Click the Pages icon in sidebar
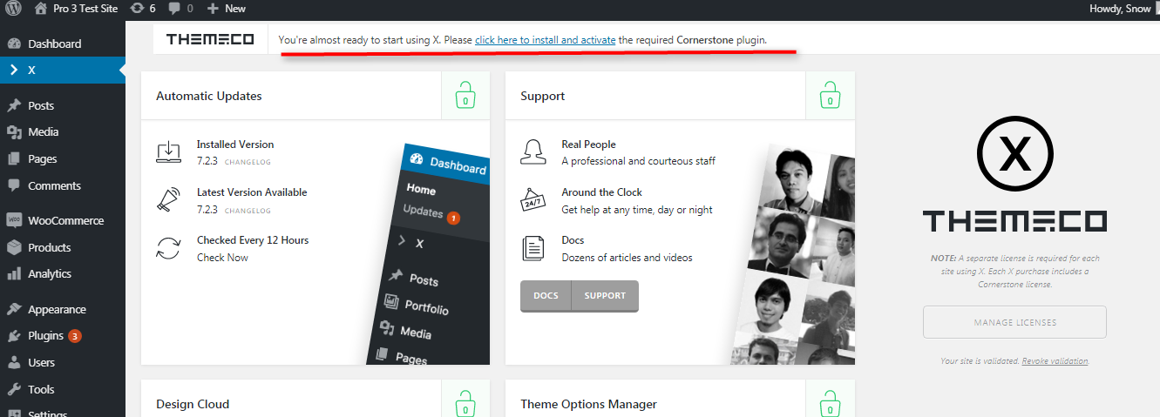Viewport: 1160px width, 417px height. (x=14, y=159)
